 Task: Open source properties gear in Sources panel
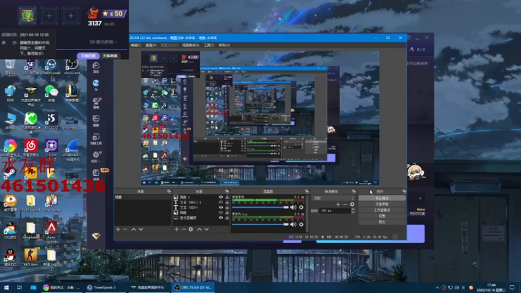coord(191,229)
